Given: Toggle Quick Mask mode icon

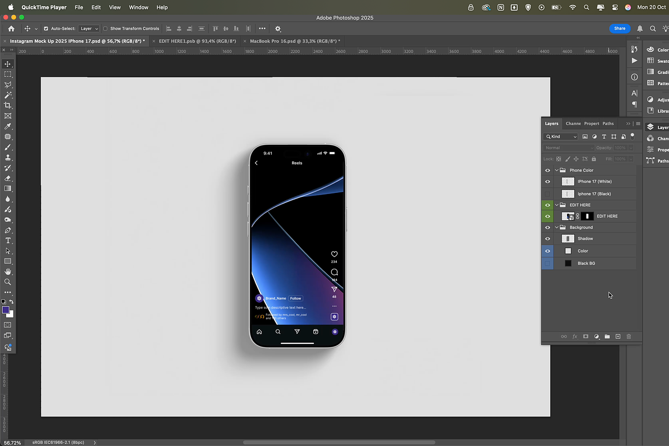Looking at the screenshot, I should pyautogui.click(x=8, y=324).
